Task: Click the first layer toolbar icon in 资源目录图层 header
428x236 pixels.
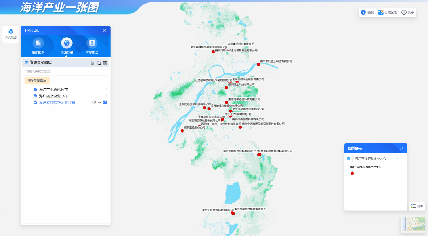Action: 92,63
